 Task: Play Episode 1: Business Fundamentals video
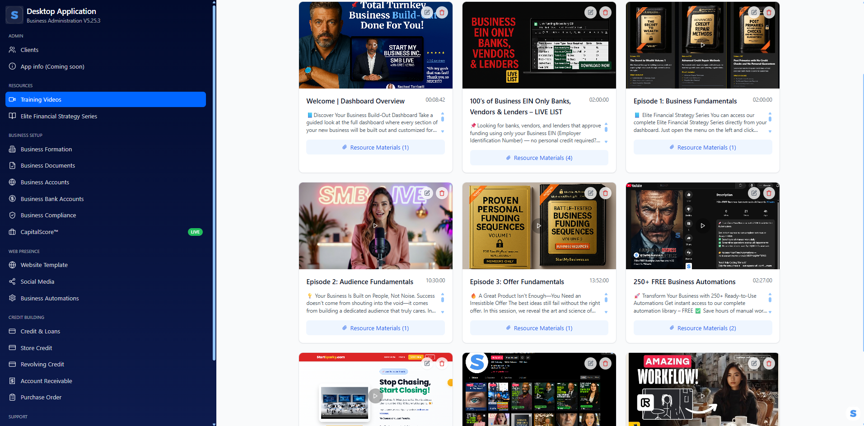[702, 45]
